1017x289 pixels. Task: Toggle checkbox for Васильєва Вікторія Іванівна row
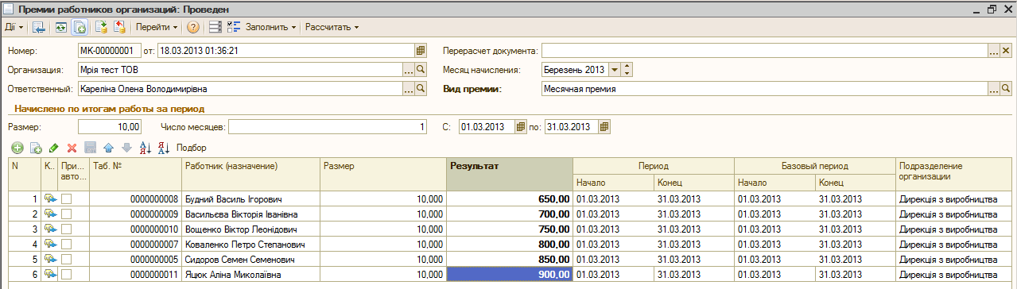click(67, 214)
